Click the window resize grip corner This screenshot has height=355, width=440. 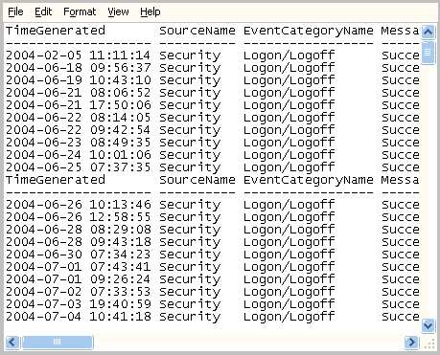pos(429,344)
